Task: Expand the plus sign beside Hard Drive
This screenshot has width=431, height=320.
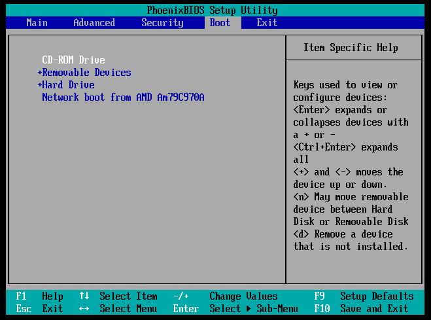Action: (x=40, y=85)
